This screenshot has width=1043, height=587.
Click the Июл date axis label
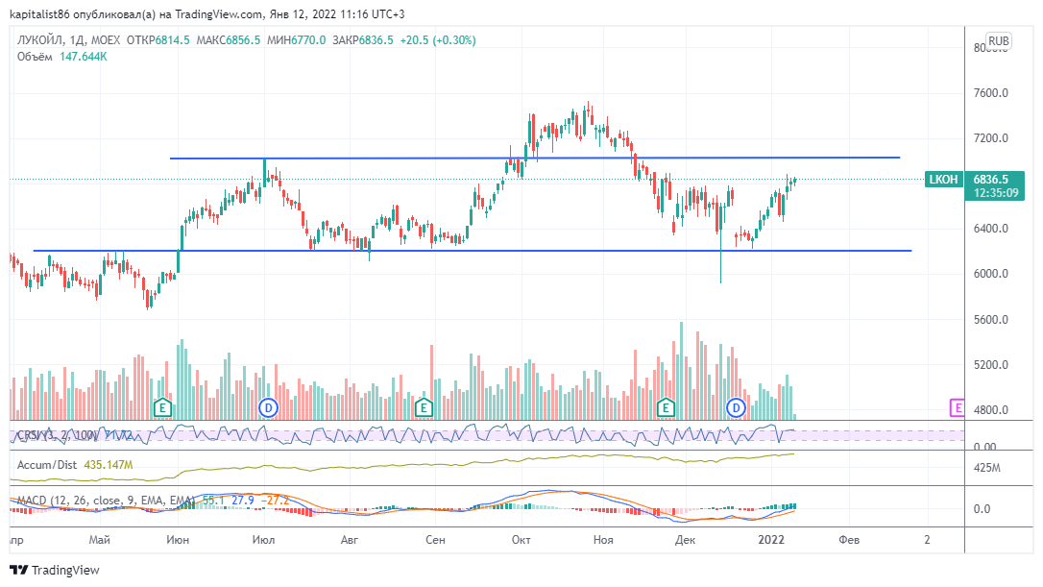tap(263, 539)
